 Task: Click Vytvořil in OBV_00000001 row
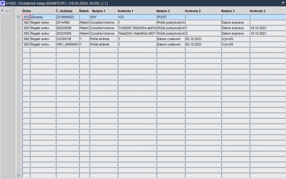[235, 44]
